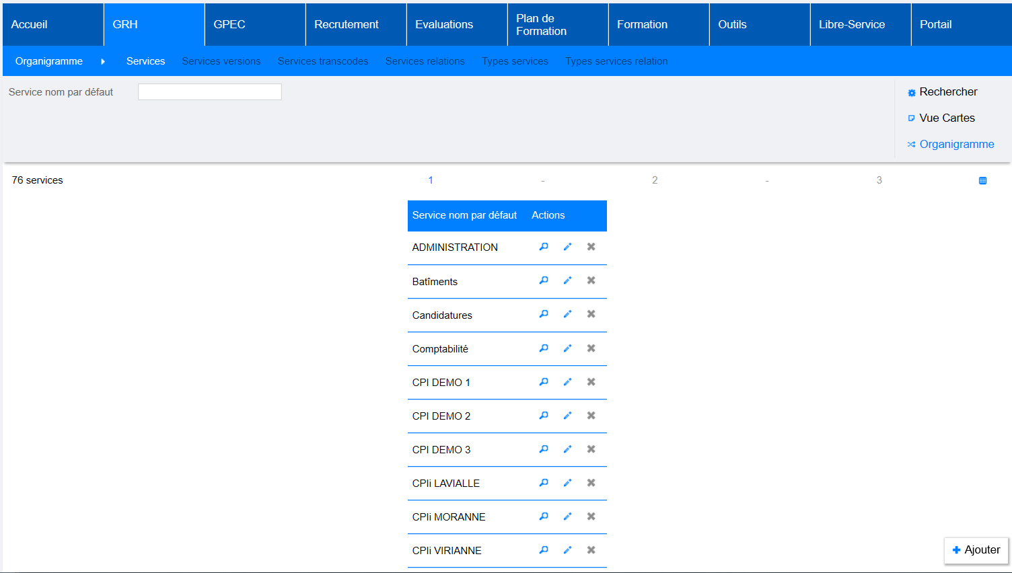
Task: Switch to Services versions tab
Action: coord(221,61)
